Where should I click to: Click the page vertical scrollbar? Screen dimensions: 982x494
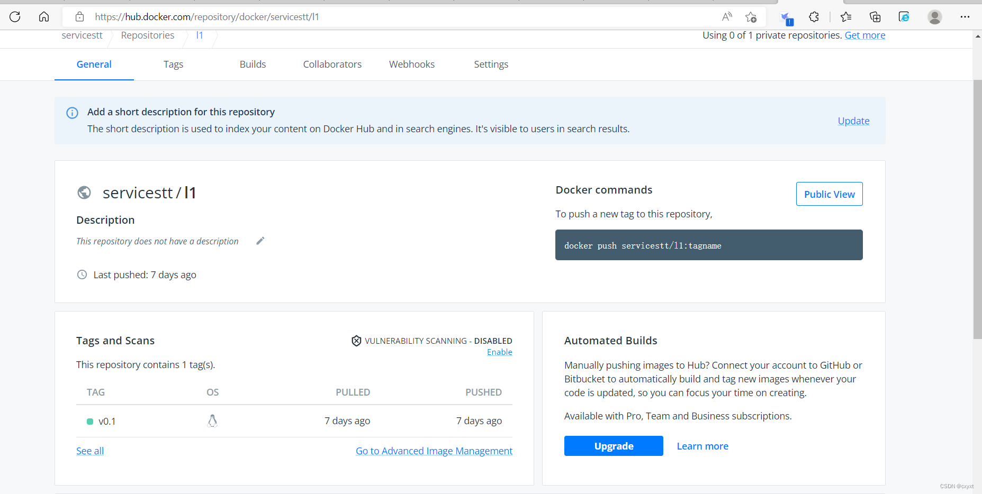977,209
